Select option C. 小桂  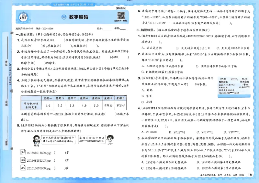click(147, 102)
